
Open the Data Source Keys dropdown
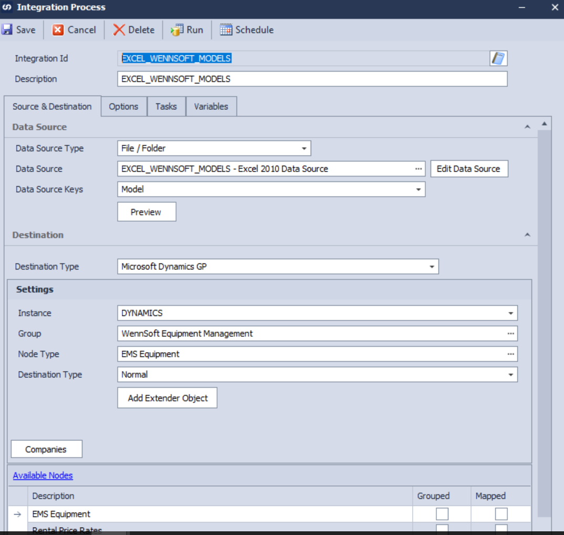tap(418, 189)
